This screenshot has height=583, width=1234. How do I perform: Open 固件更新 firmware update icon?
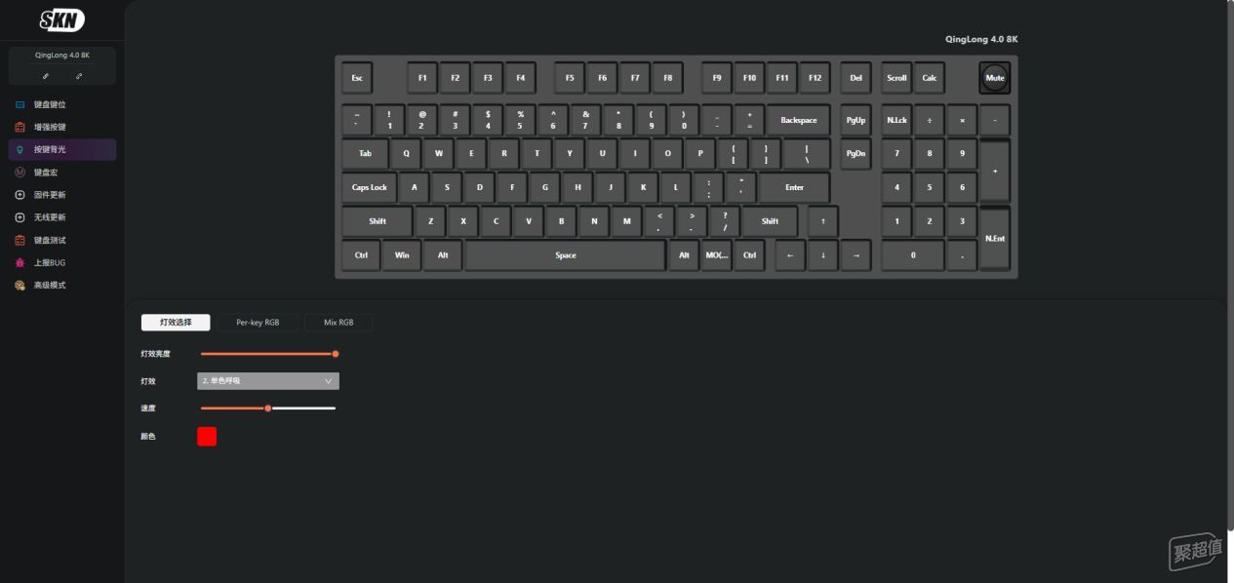(20, 195)
